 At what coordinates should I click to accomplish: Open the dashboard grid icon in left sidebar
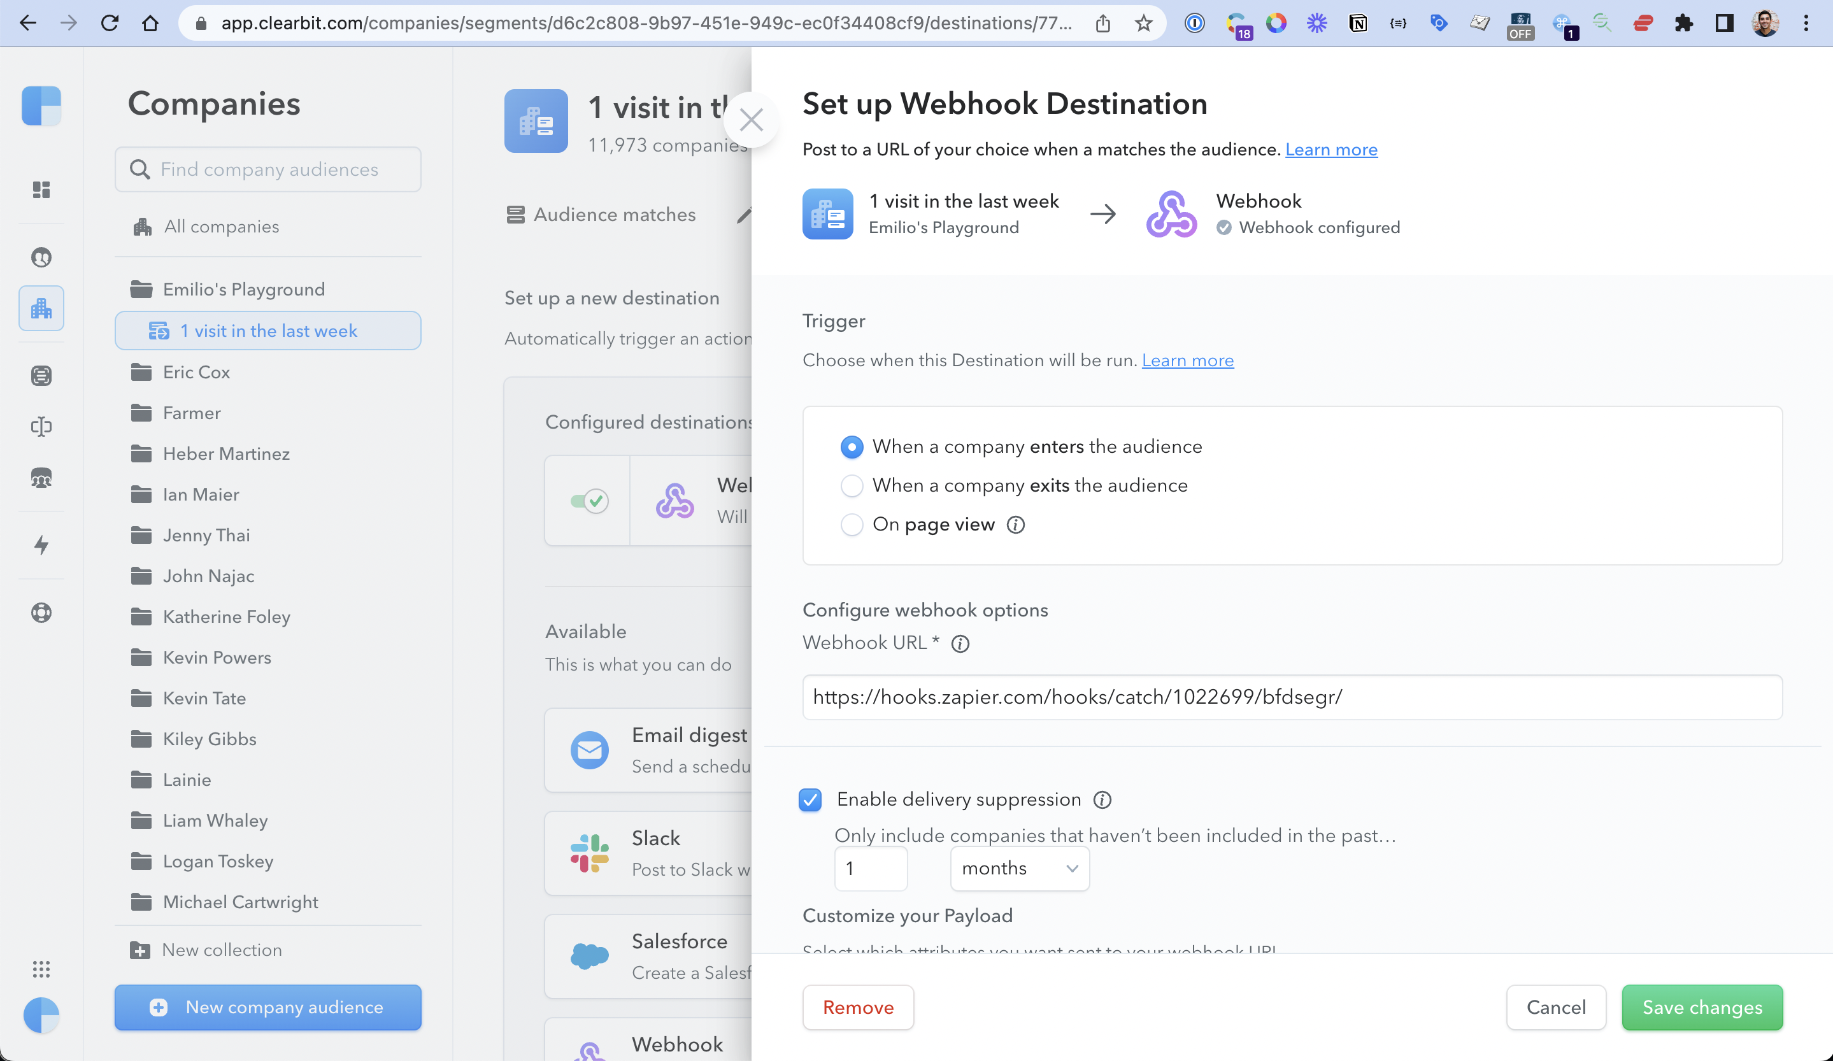(x=41, y=190)
